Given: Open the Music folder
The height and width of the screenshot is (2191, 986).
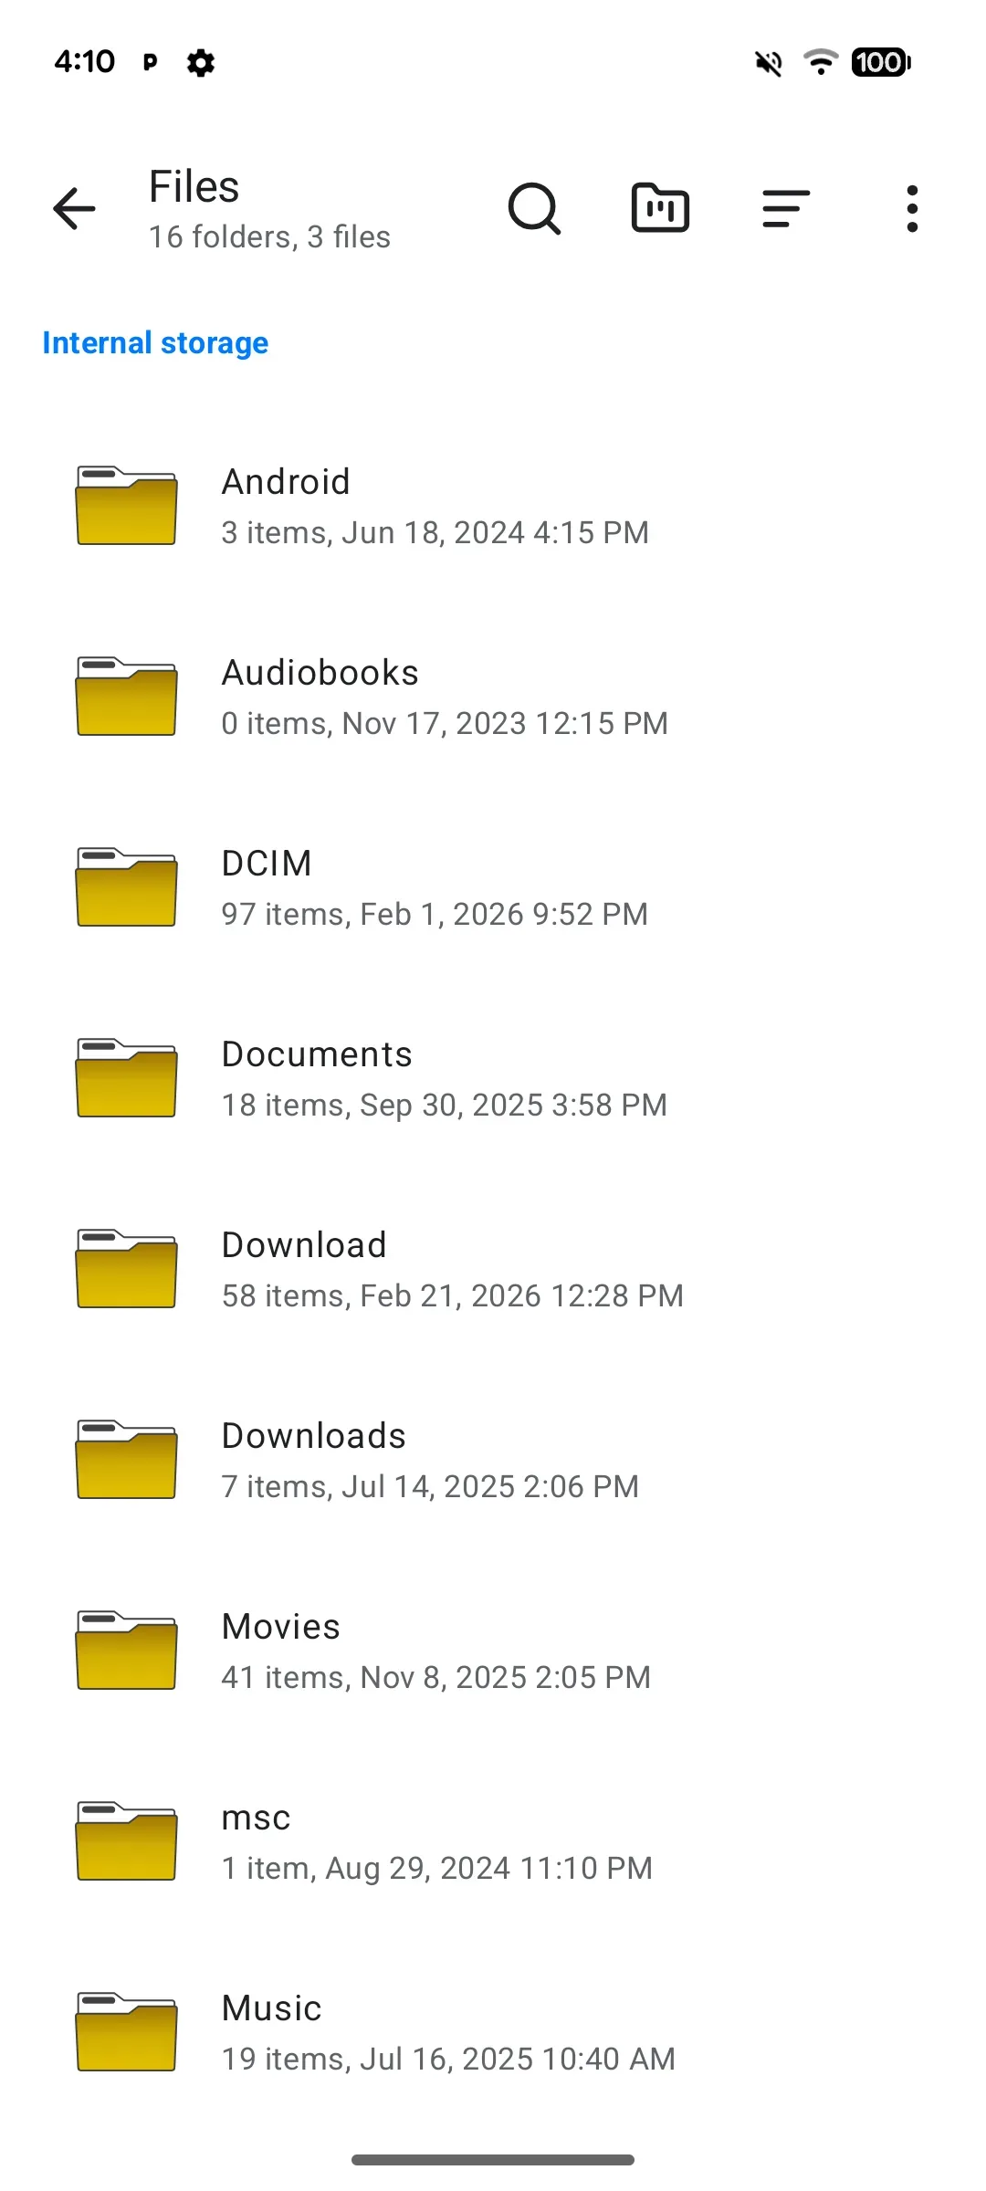Looking at the screenshot, I should [x=493, y=2032].
